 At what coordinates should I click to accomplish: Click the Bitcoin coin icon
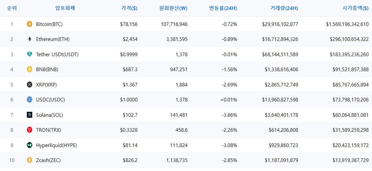(29, 24)
